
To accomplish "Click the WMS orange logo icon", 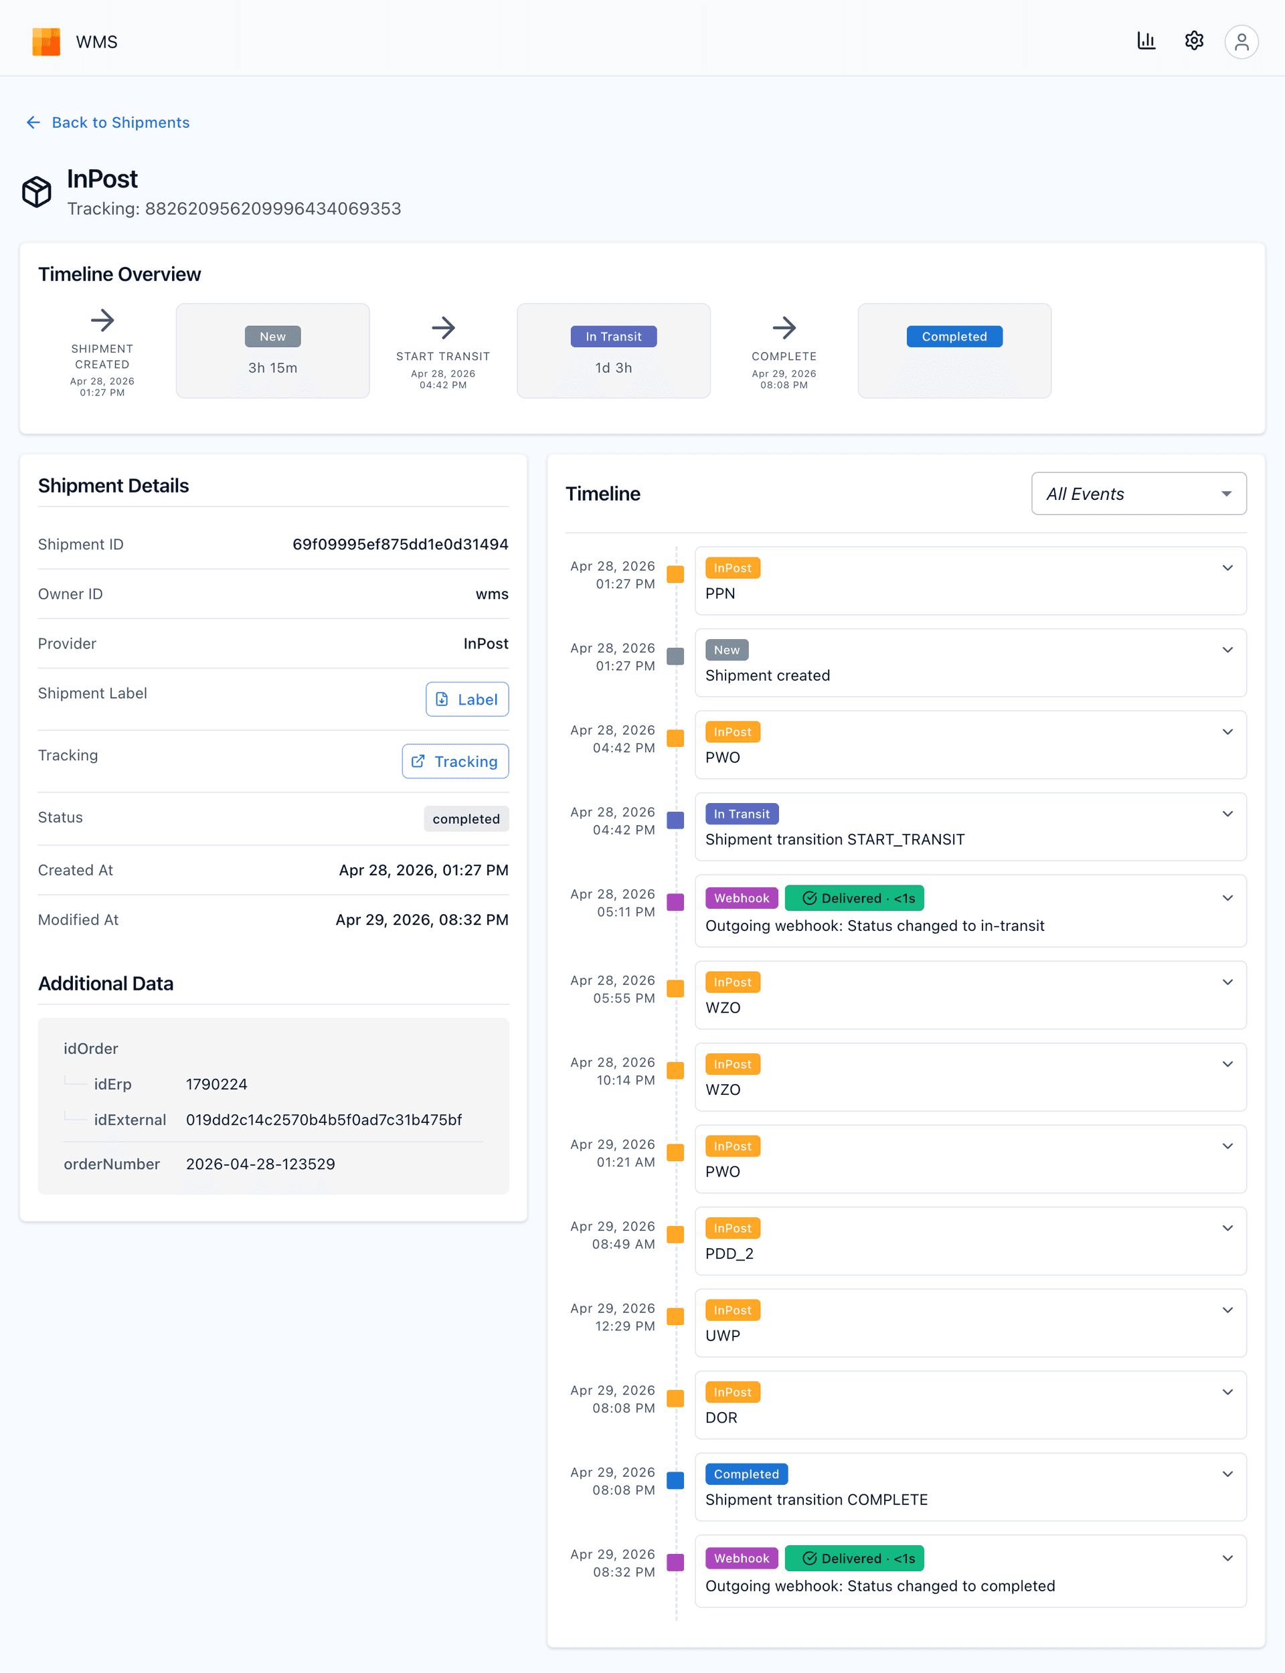I will tap(46, 41).
